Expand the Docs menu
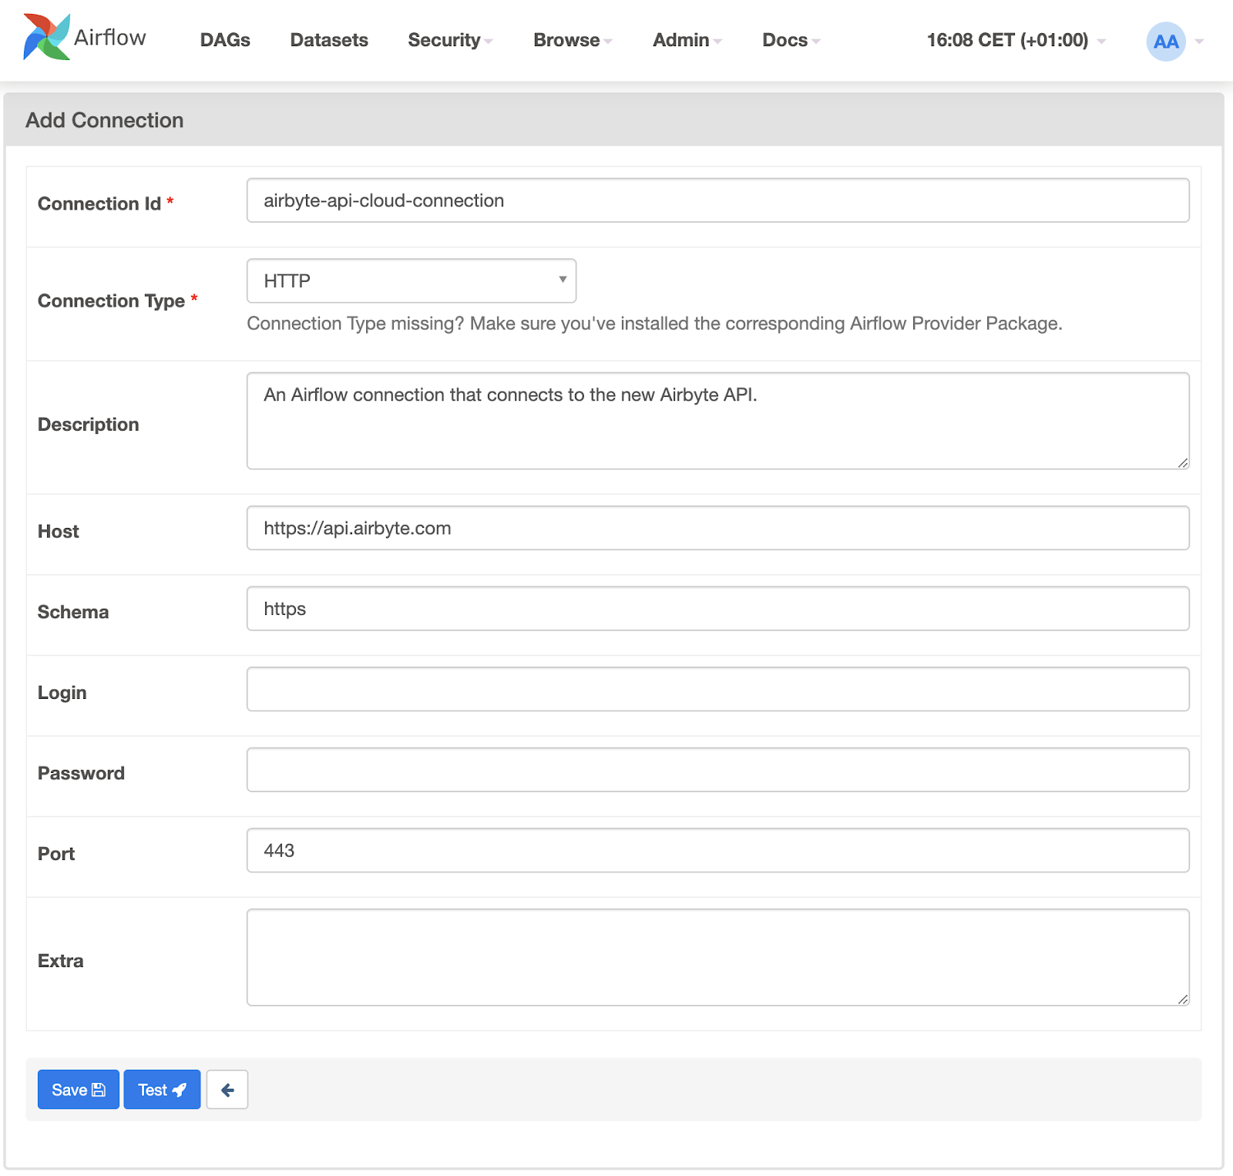 [791, 40]
